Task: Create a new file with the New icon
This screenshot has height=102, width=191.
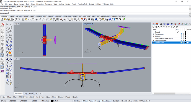Action: (2, 19)
